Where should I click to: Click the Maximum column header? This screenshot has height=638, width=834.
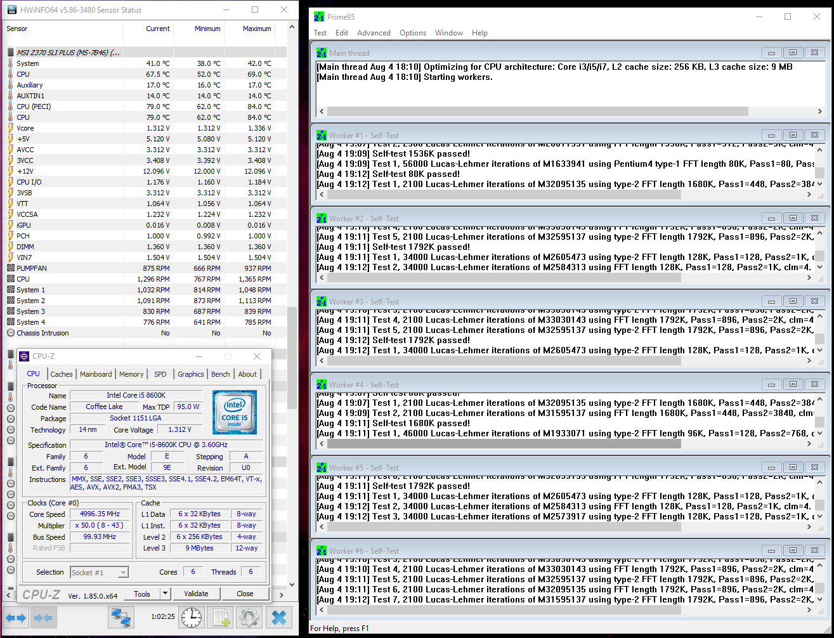[x=249, y=29]
